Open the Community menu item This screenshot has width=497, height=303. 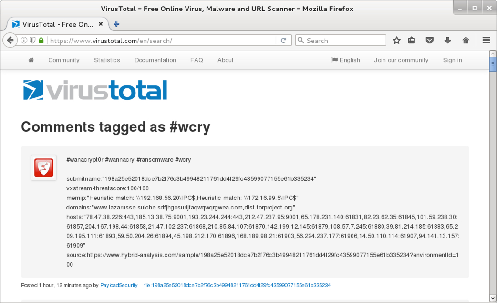point(64,60)
